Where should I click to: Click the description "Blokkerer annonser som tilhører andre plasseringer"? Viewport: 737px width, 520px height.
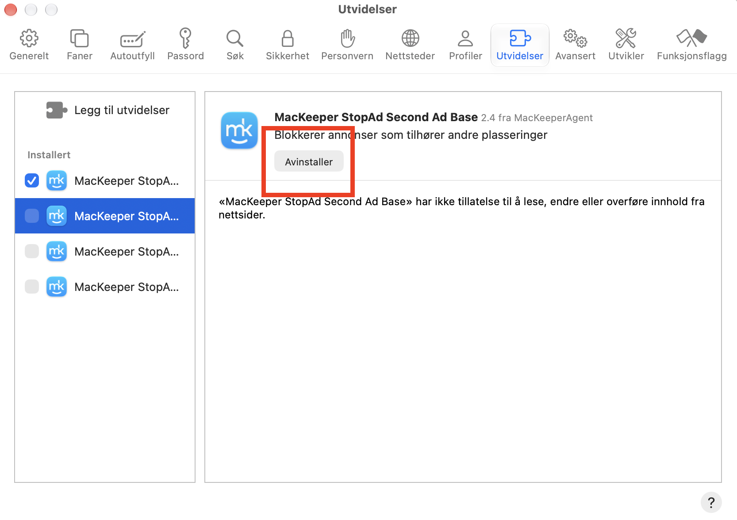(x=411, y=135)
